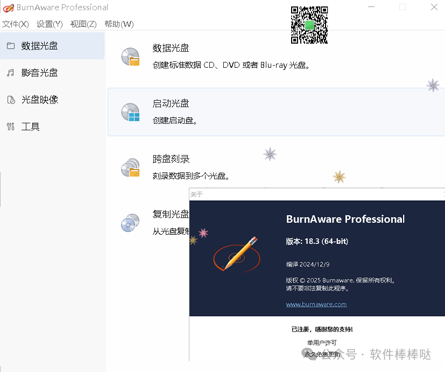Select 影音光盘 sidebar category

[52, 73]
